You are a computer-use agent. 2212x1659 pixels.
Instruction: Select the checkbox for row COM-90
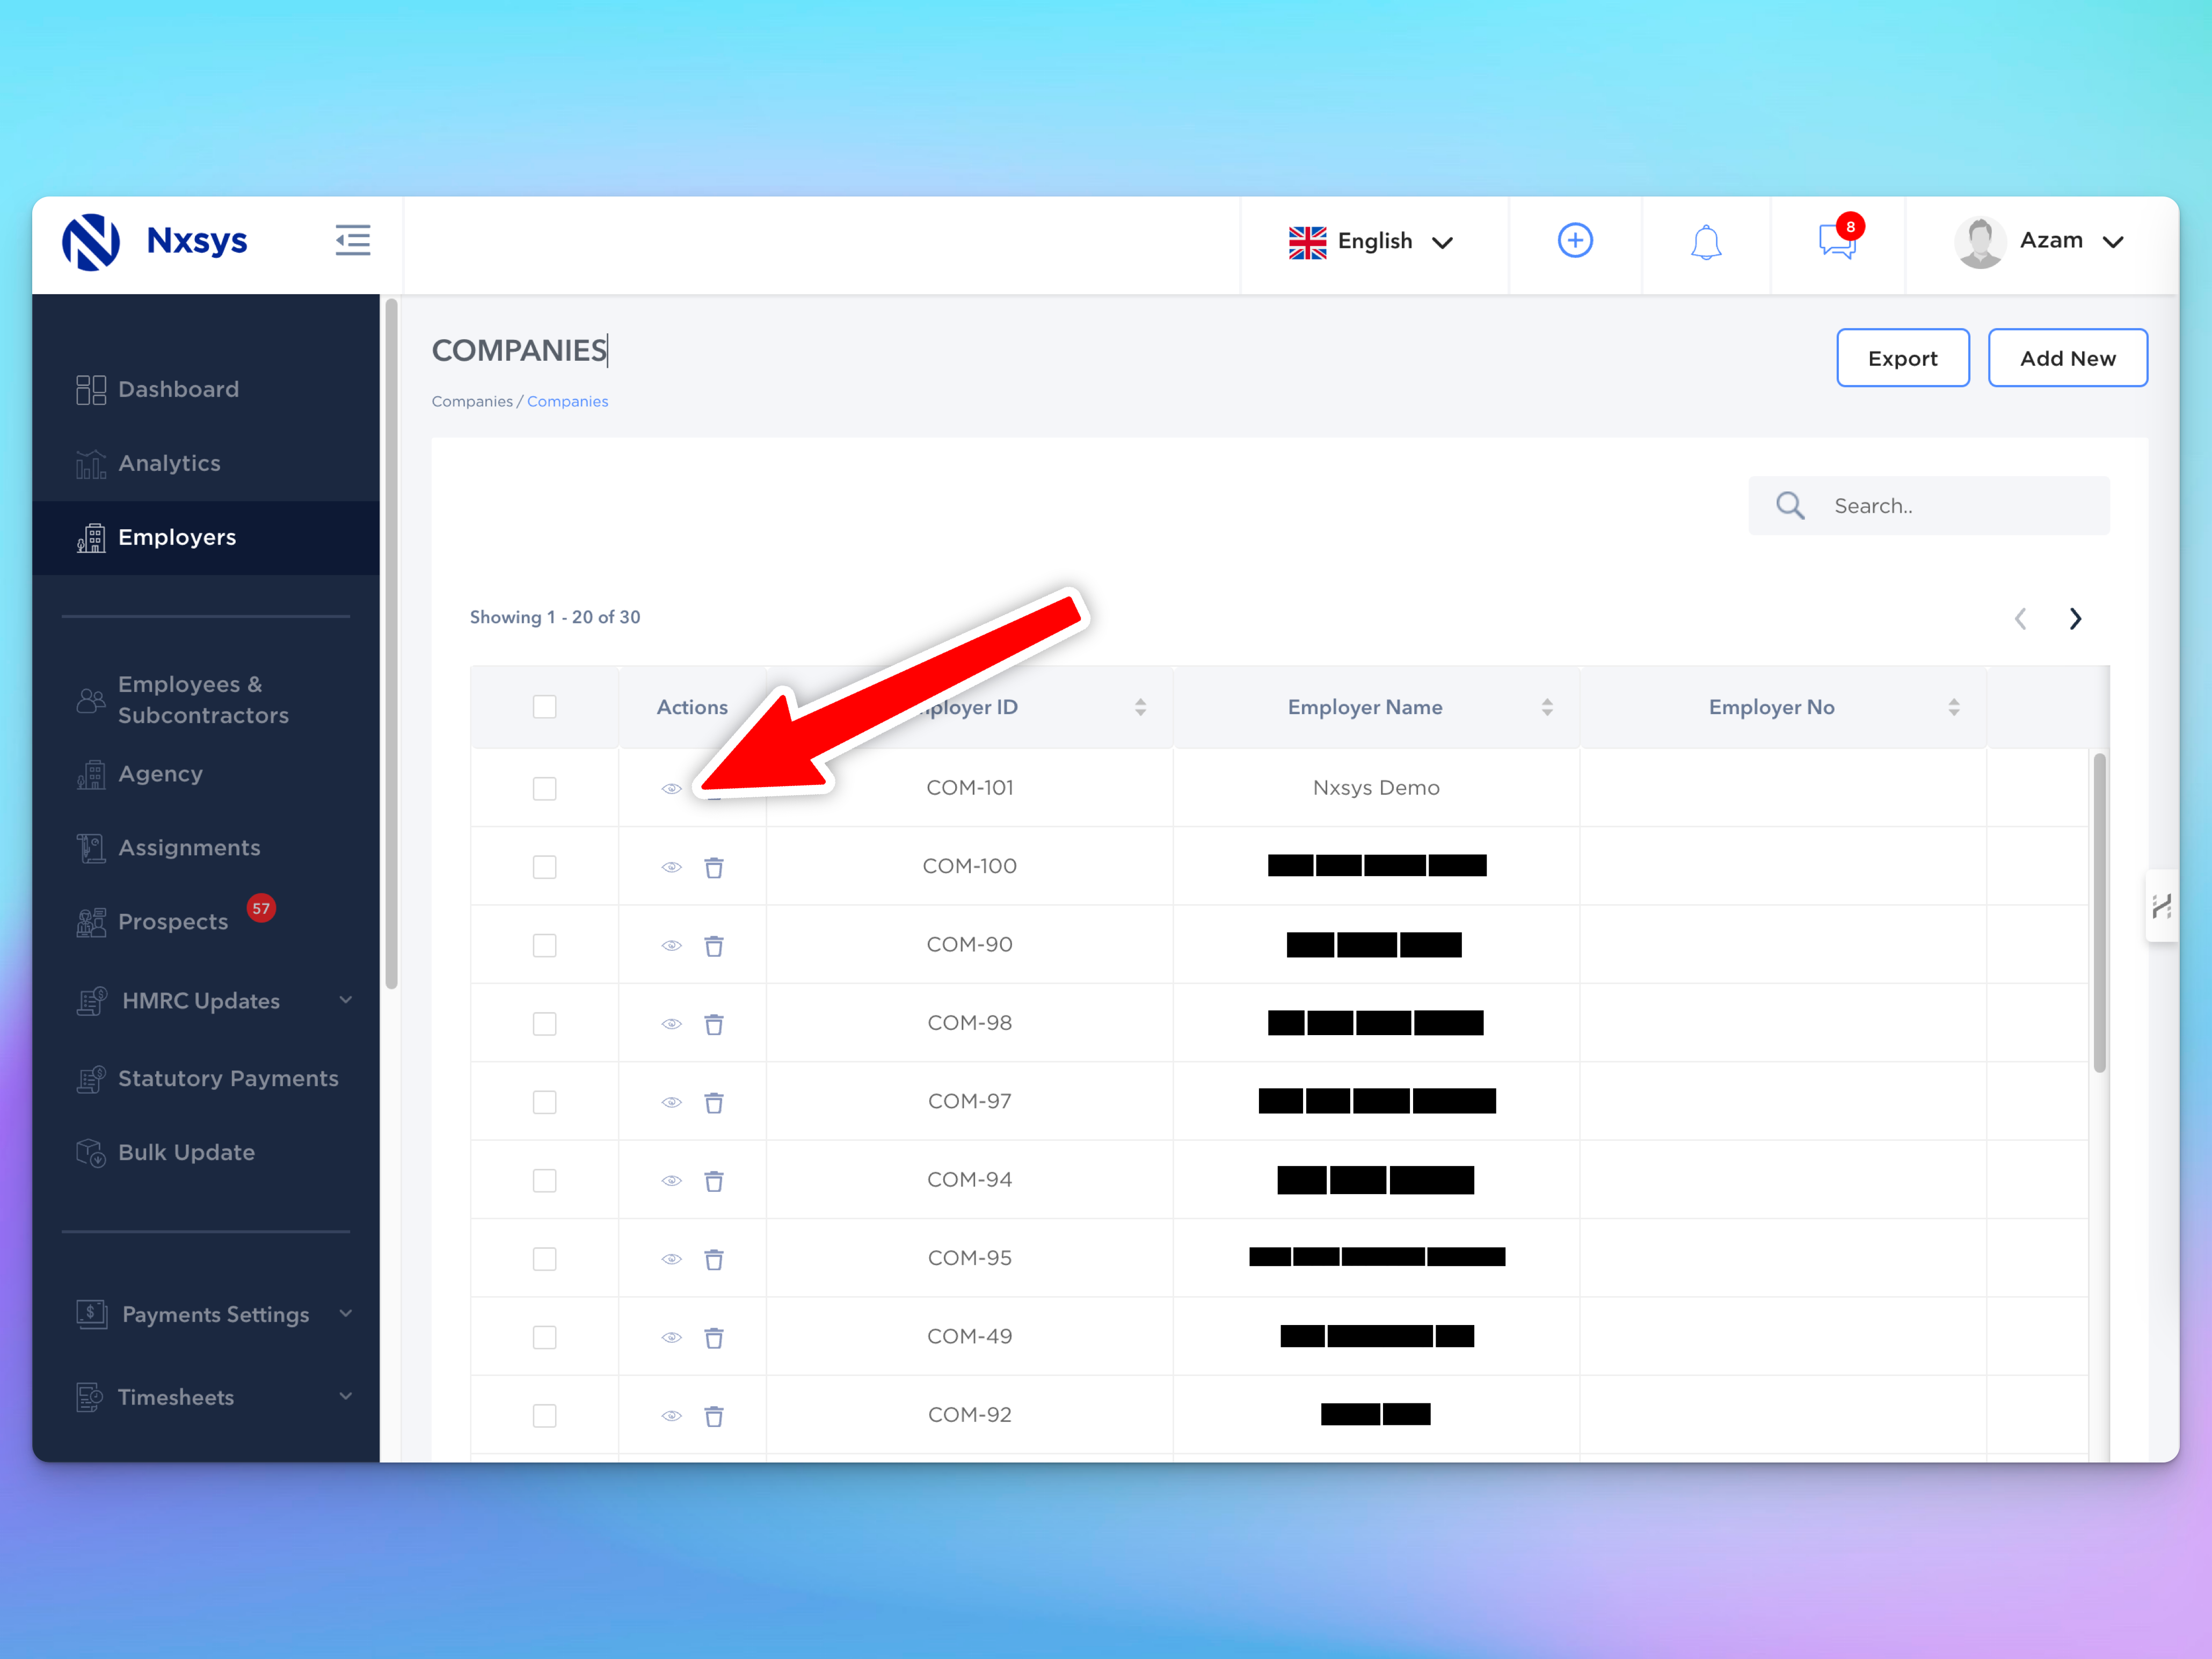(544, 945)
